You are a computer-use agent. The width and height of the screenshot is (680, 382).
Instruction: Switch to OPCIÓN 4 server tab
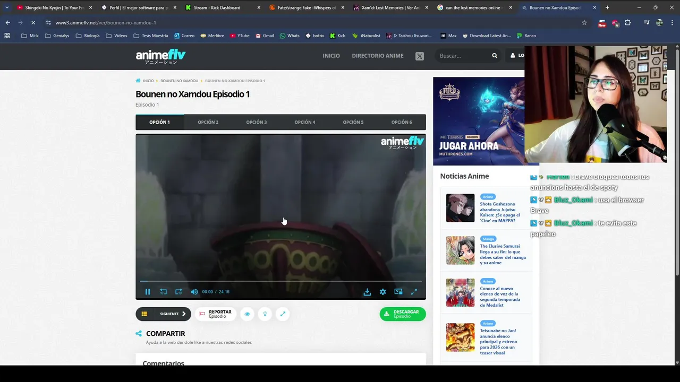305,122
